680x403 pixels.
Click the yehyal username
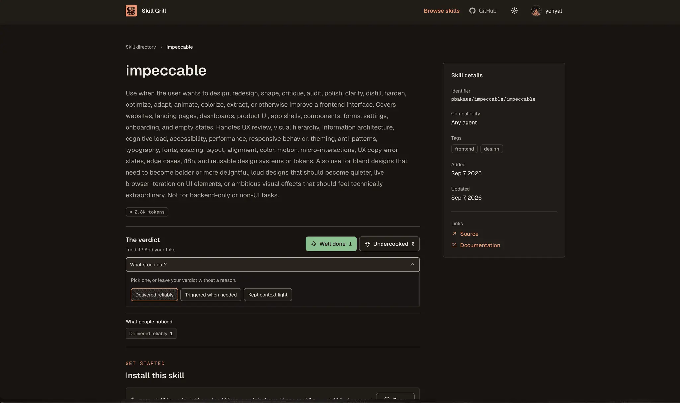point(553,11)
